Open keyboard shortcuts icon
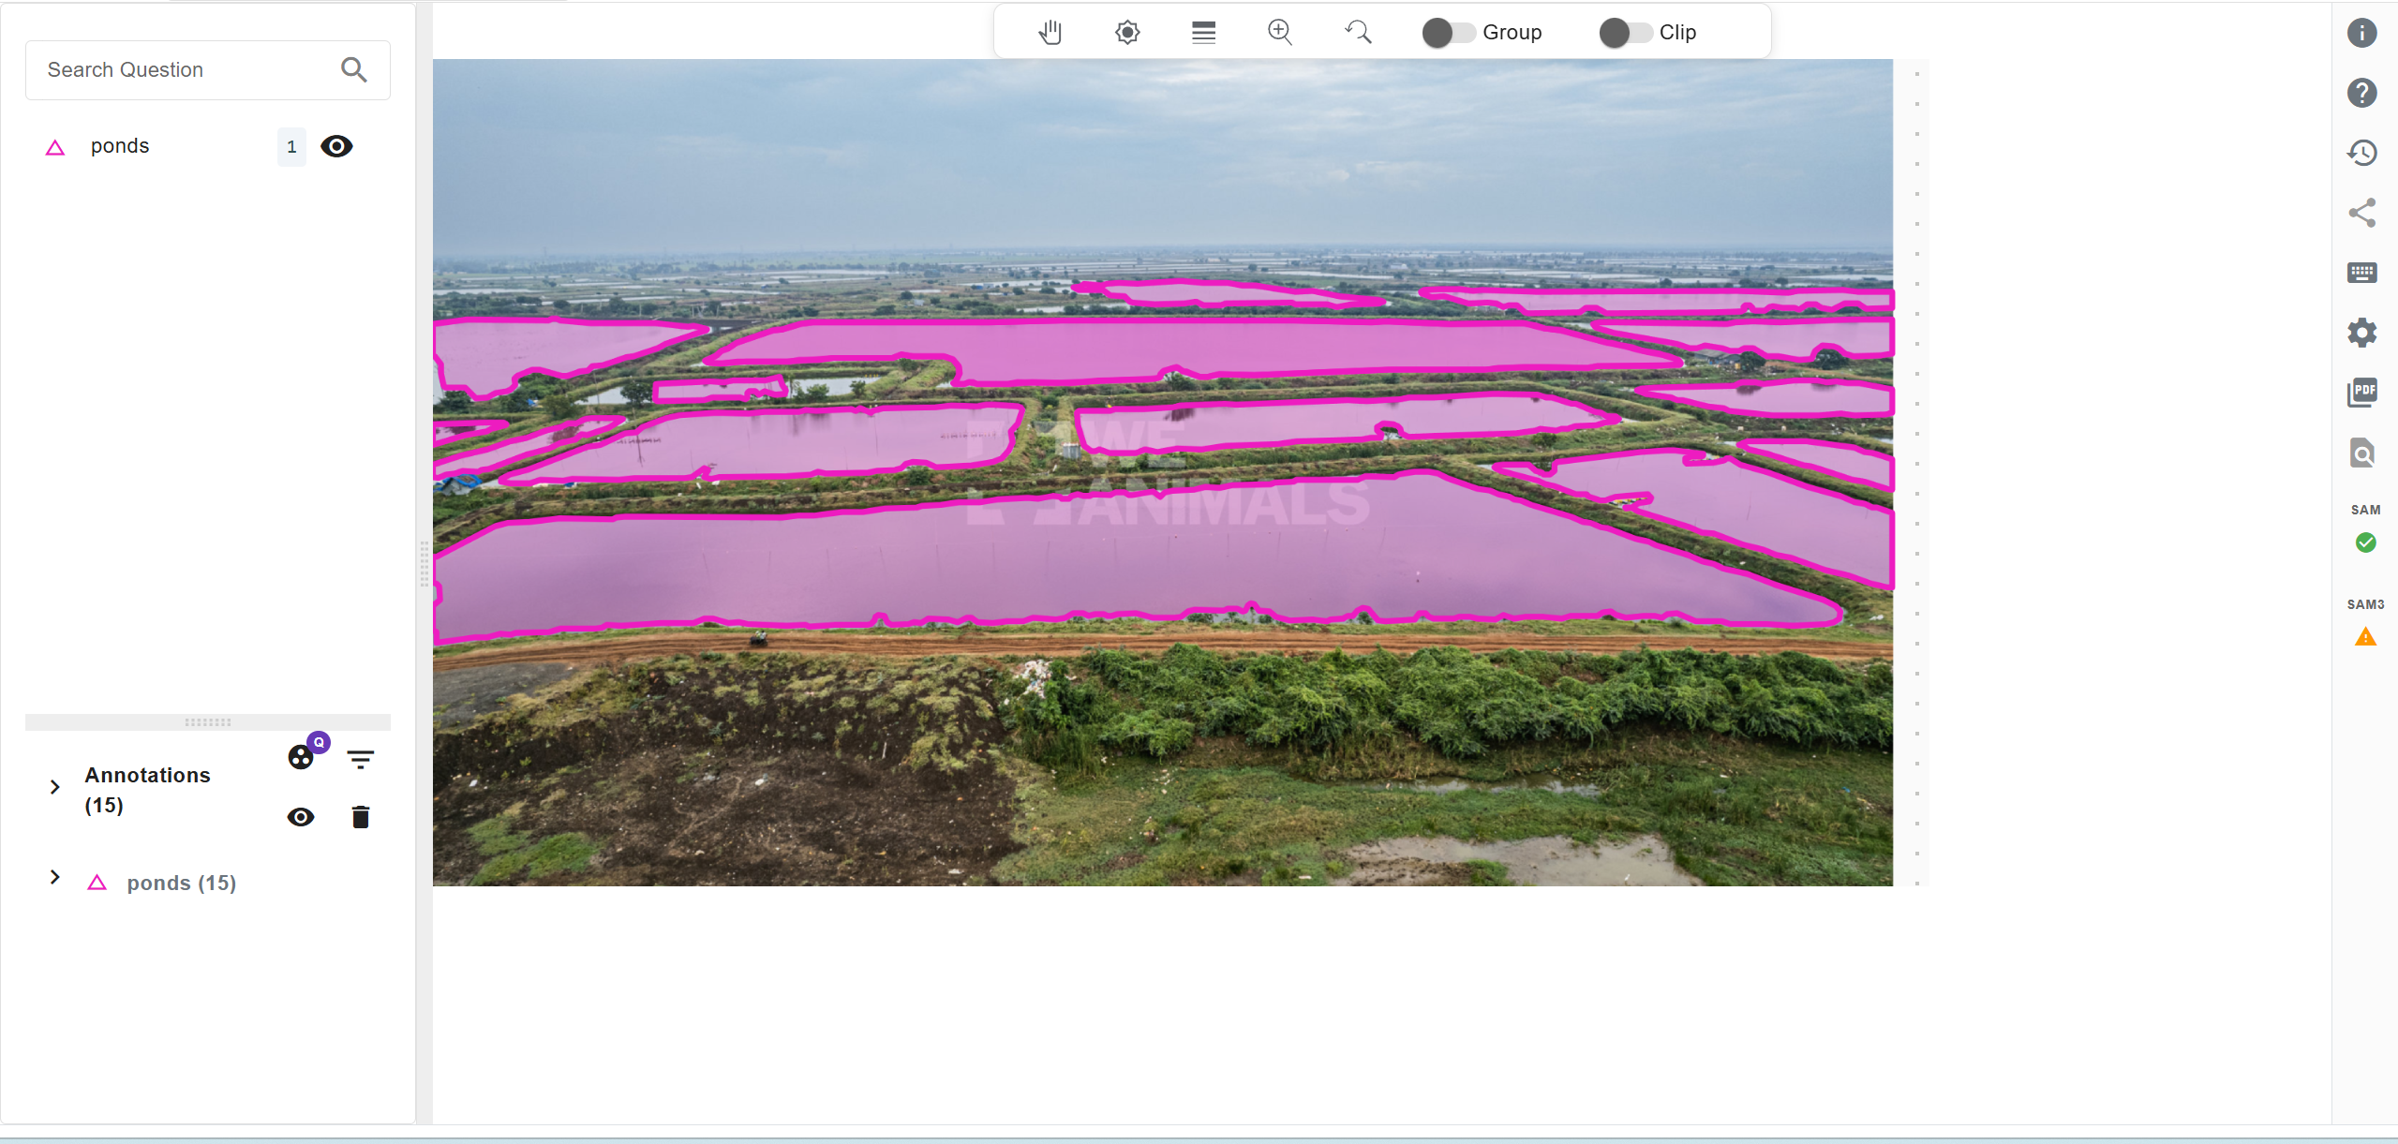 click(2361, 273)
